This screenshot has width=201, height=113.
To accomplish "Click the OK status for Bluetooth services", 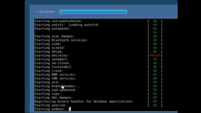I will pyautogui.click(x=155, y=40).
